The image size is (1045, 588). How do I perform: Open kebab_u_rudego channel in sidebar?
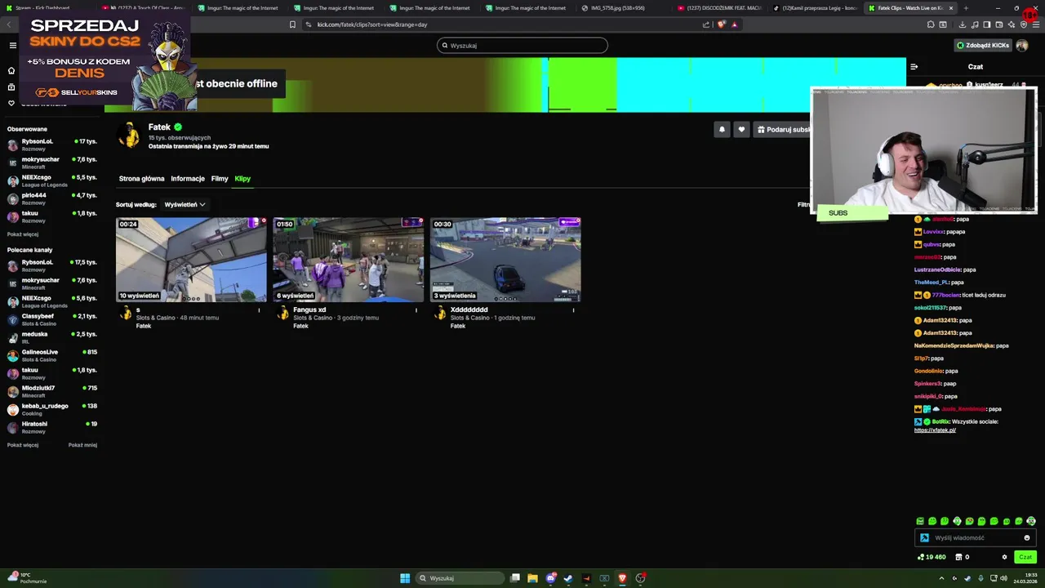tap(52, 410)
